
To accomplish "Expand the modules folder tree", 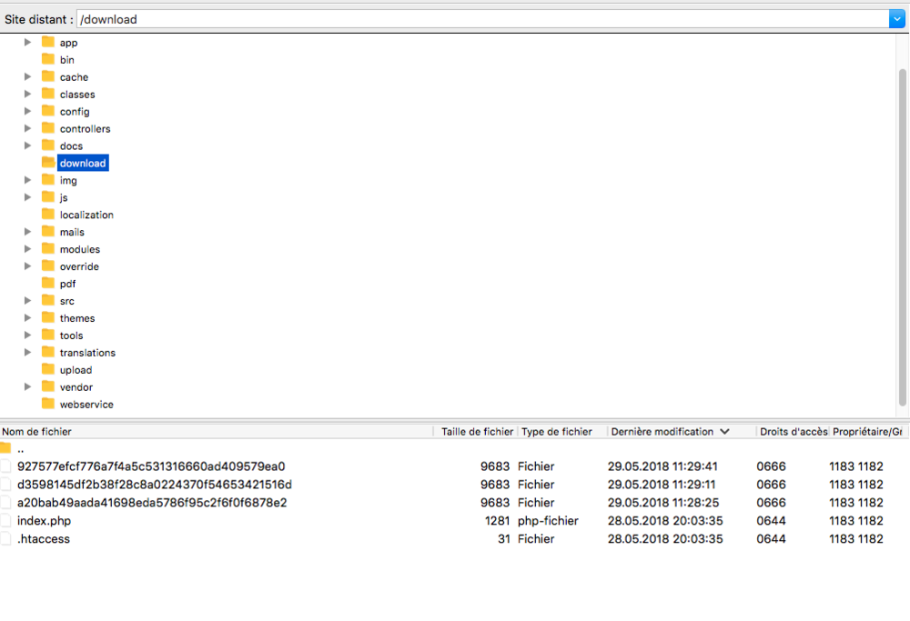I will [x=27, y=249].
